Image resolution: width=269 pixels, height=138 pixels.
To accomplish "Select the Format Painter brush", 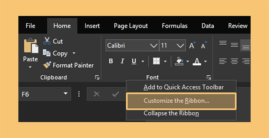I will point(47,65).
